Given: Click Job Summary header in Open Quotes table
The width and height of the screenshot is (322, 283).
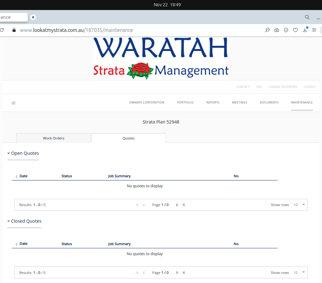Looking at the screenshot, I should (119, 176).
